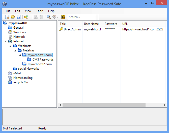
Task: Select the Homebanking group
Action: (23, 78)
